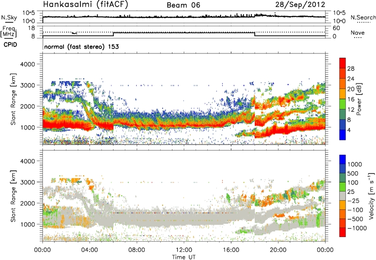Image resolution: width=376 pixels, height=260 pixels.
Task: Select the "2000" tick in the velocity panel
Action: click(x=29, y=203)
